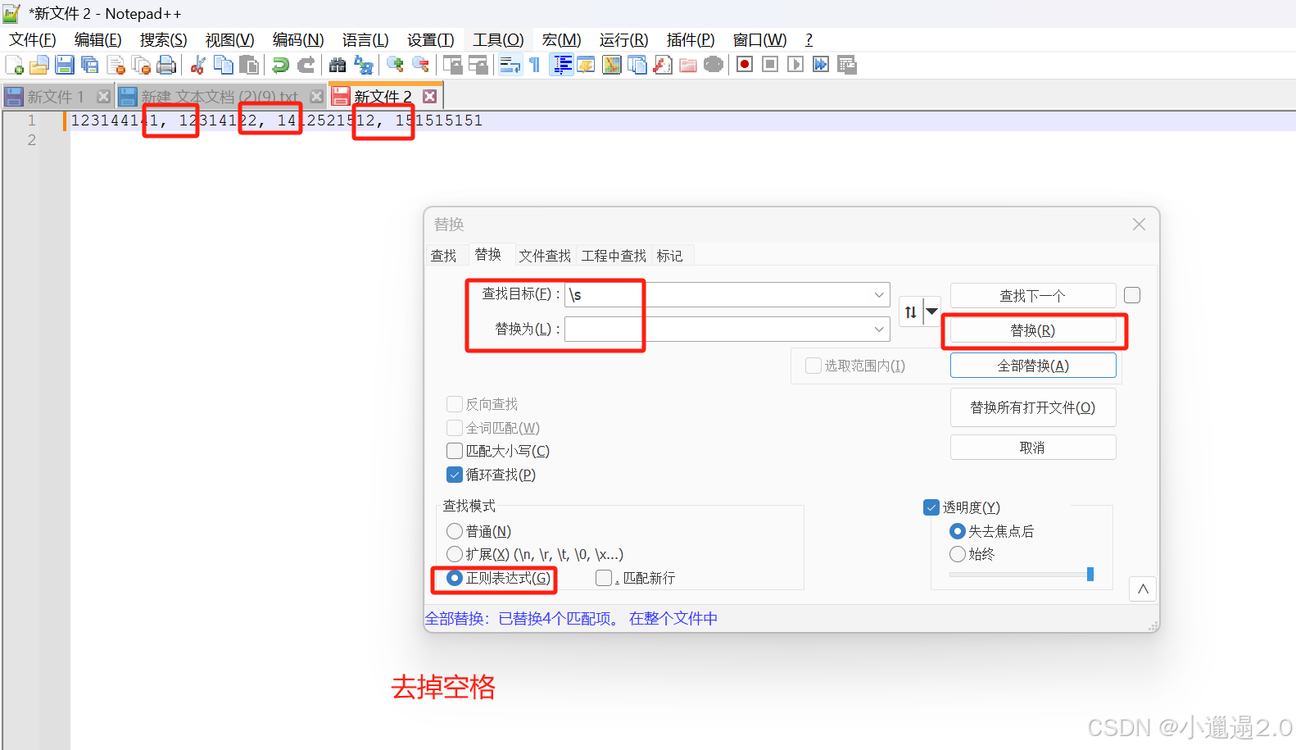Screen dimensions: 1296x750
Task: Save the current file via toolbar
Action: click(x=65, y=65)
